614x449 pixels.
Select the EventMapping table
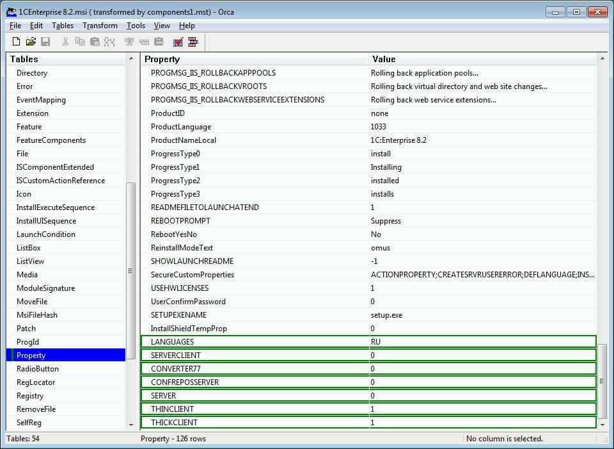41,100
